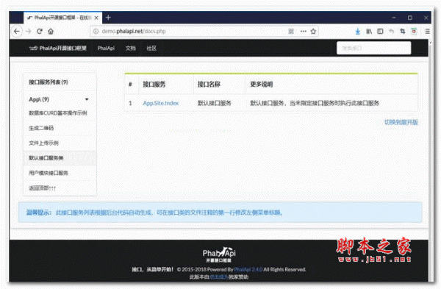Open the library bookshelf icon
The image size is (441, 289).
point(369,31)
